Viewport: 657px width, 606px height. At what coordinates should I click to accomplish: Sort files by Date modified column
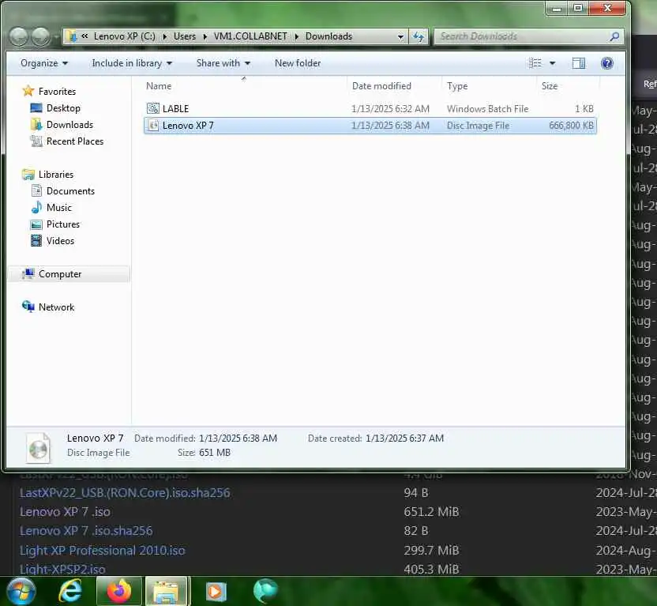(381, 86)
